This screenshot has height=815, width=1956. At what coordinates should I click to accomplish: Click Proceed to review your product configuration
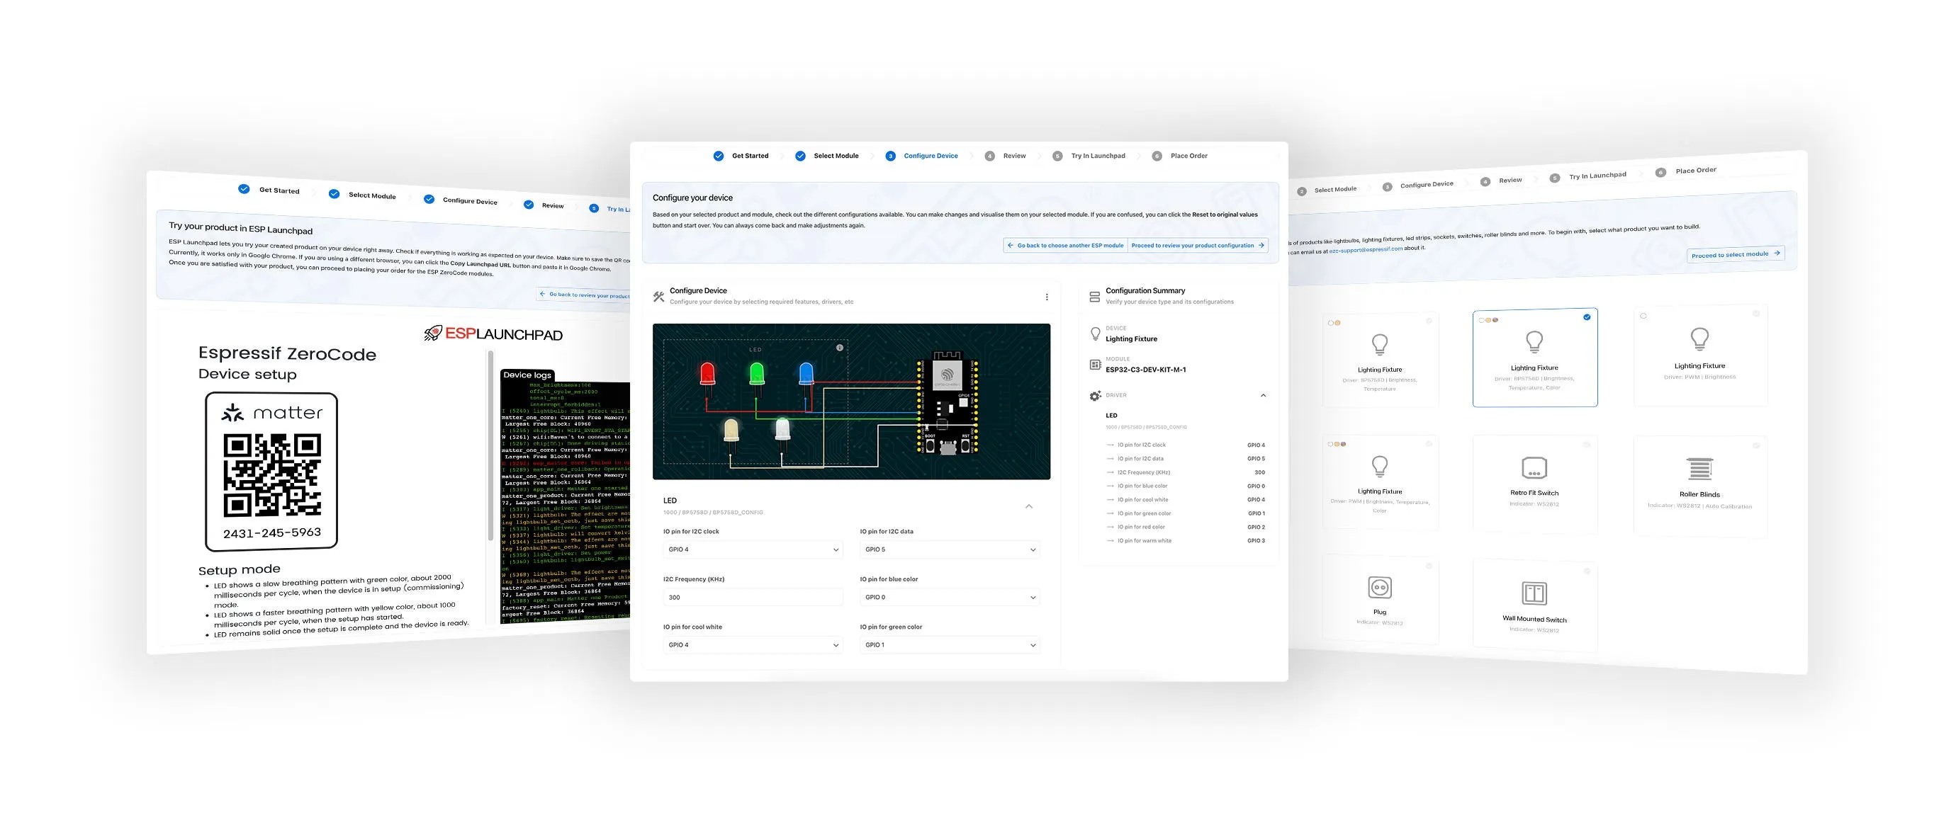click(1197, 245)
